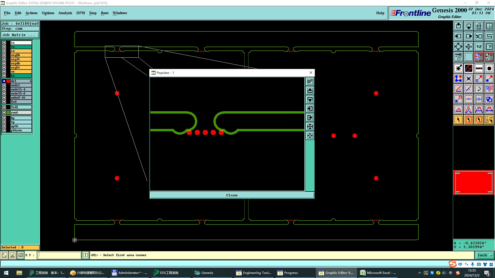
Task: Expand the small drl layer indicator
Action: 30,81
